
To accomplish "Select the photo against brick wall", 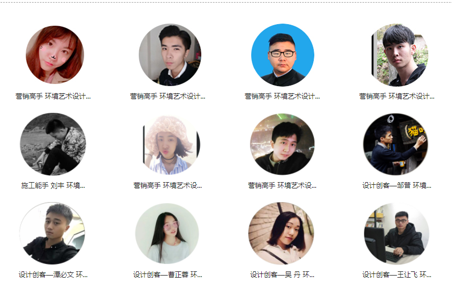I will coord(281,233).
